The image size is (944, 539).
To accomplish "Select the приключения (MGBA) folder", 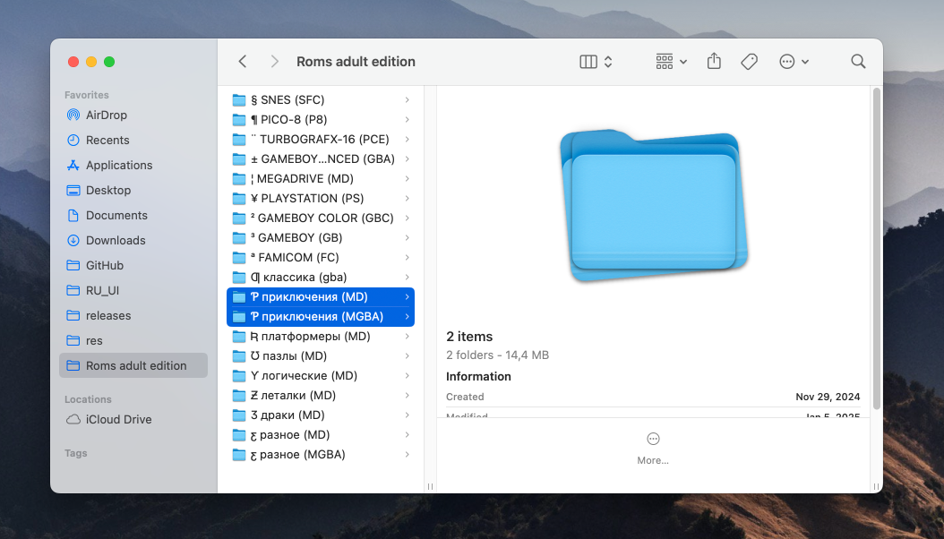I will (x=321, y=316).
